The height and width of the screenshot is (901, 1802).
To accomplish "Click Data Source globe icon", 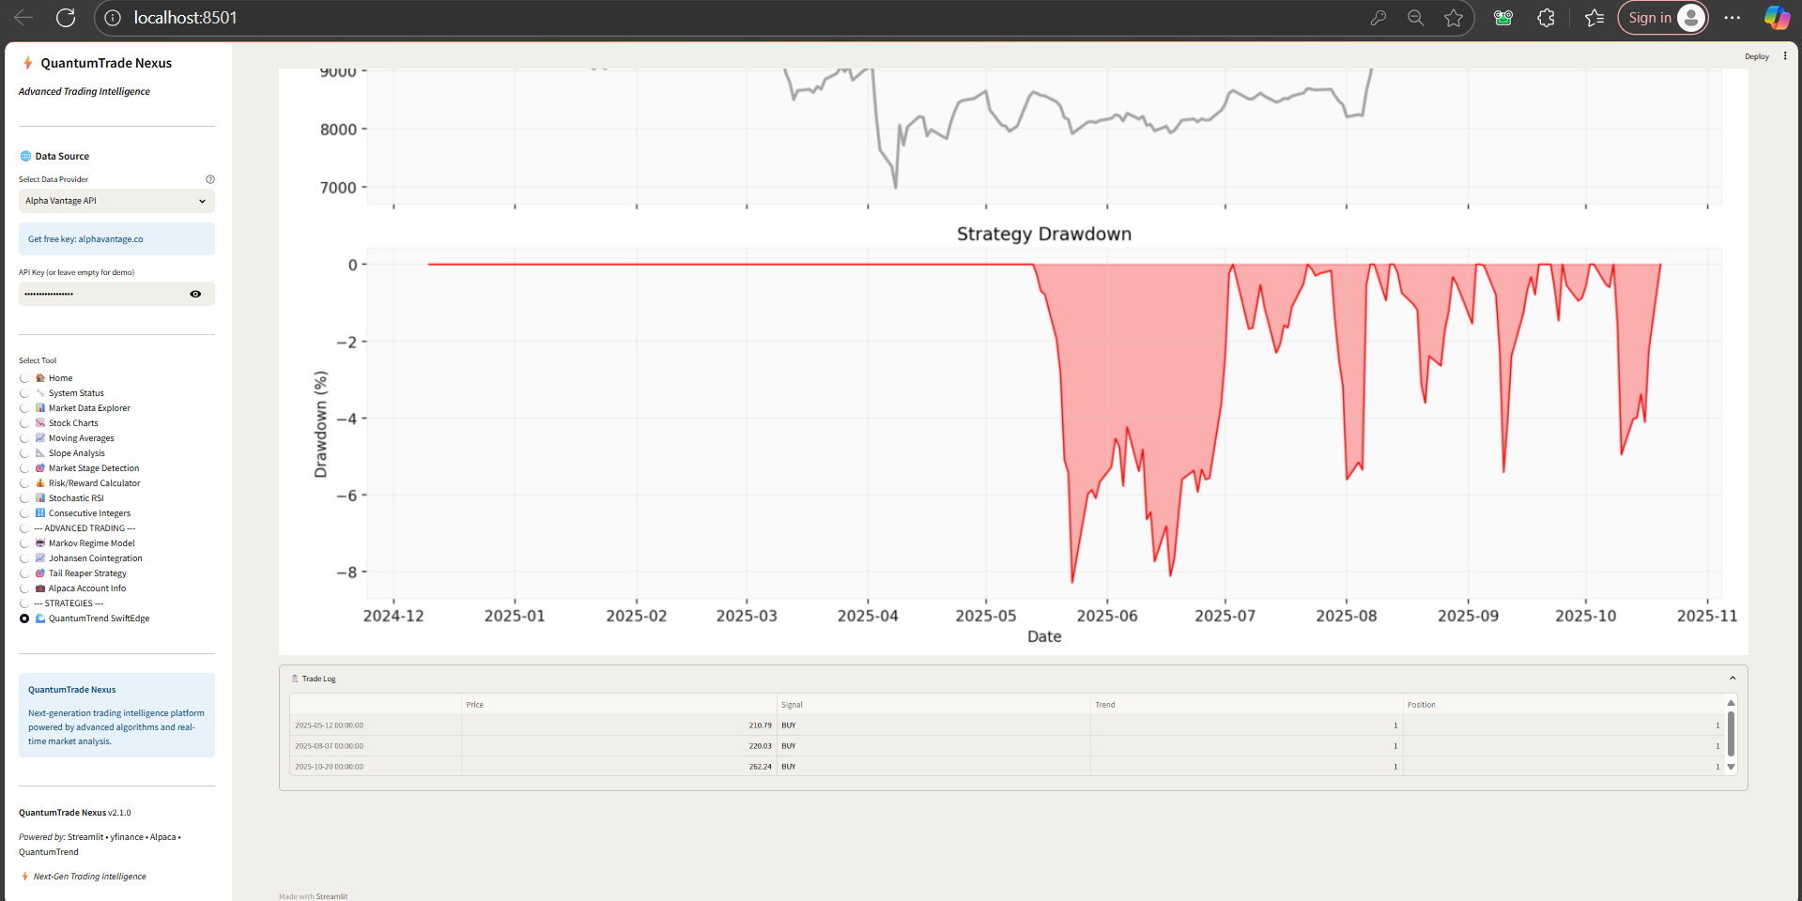I will 25,157.
